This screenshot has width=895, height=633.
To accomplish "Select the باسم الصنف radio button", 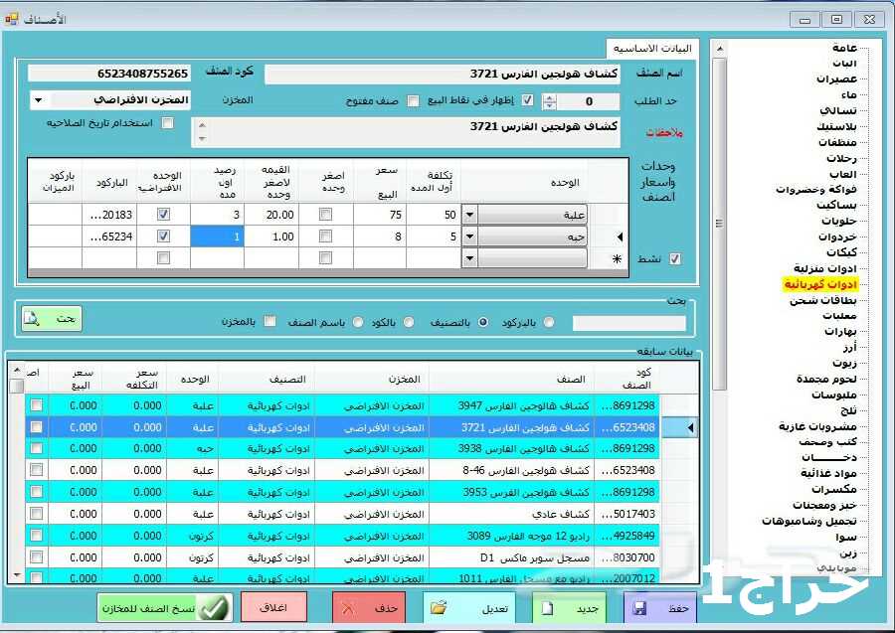I will 358,322.
